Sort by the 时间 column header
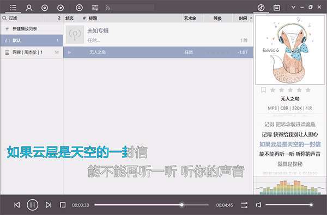Image resolution: width=327 pixels, height=215 pixels. [243, 18]
